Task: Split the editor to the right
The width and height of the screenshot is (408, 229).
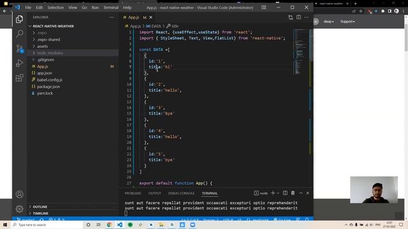Action: point(298,17)
